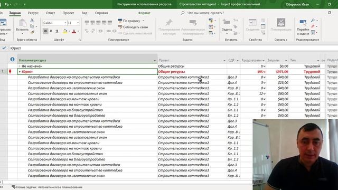Click the Fill down icon in Редактирование
The width and height of the screenshot is (338, 190).
(x=313, y=32)
